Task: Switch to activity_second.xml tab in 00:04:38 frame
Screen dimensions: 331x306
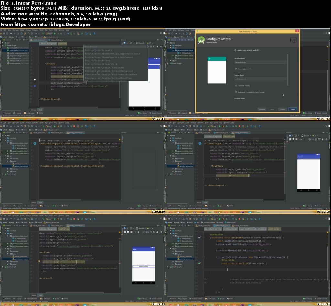Action: (x=240, y=226)
